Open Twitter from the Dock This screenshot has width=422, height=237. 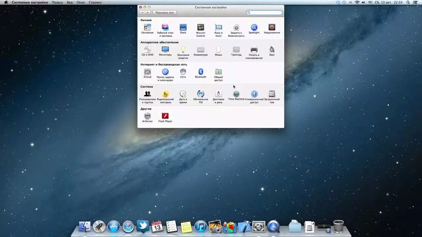[x=143, y=226]
